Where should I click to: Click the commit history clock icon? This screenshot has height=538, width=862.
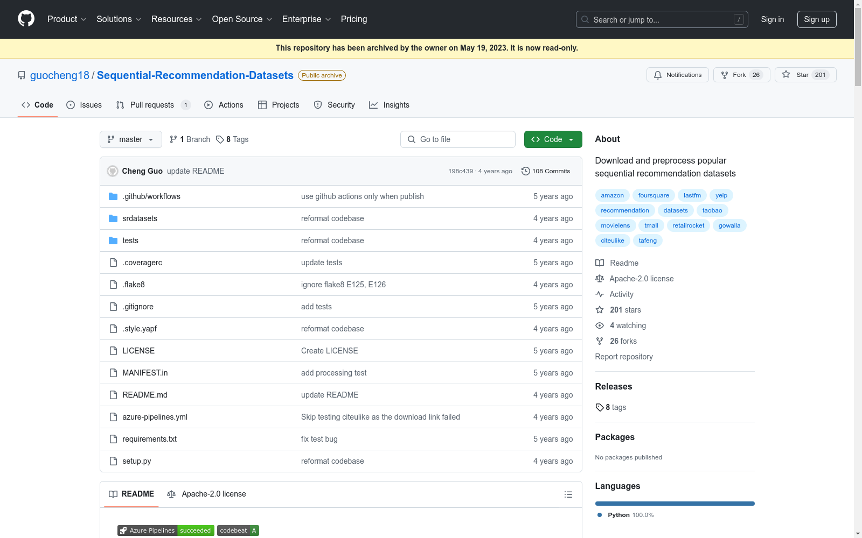(x=526, y=171)
